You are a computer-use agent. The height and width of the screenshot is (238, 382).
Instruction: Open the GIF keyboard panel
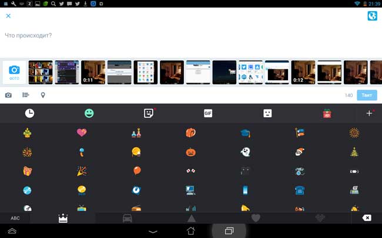(x=207, y=113)
